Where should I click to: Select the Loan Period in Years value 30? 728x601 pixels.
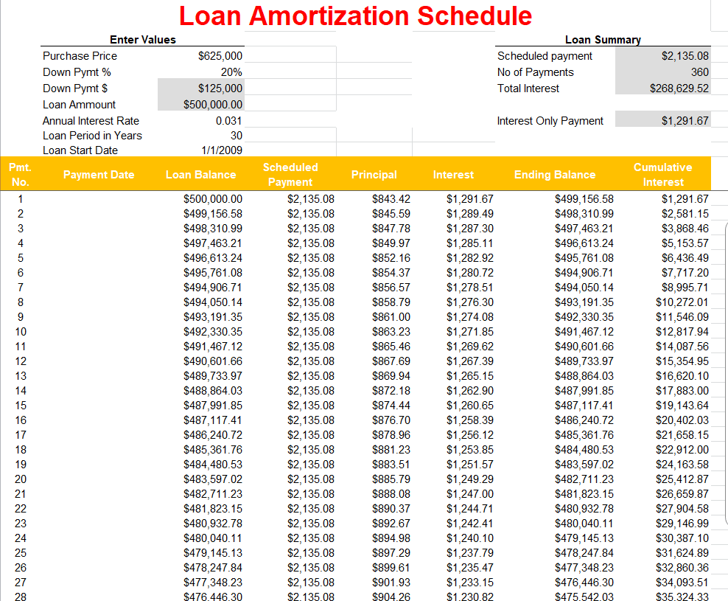coord(237,136)
